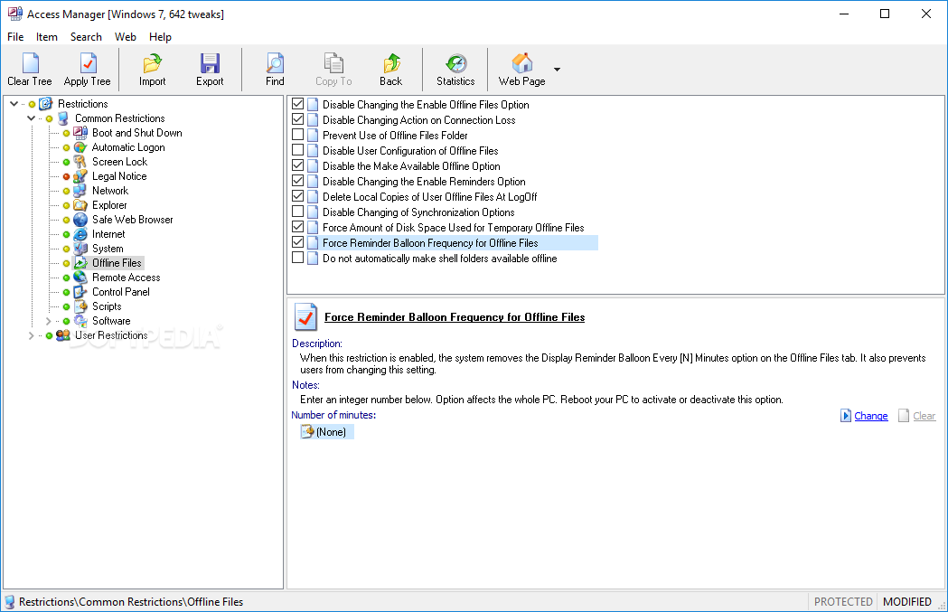Click the Change link

pyautogui.click(x=870, y=416)
